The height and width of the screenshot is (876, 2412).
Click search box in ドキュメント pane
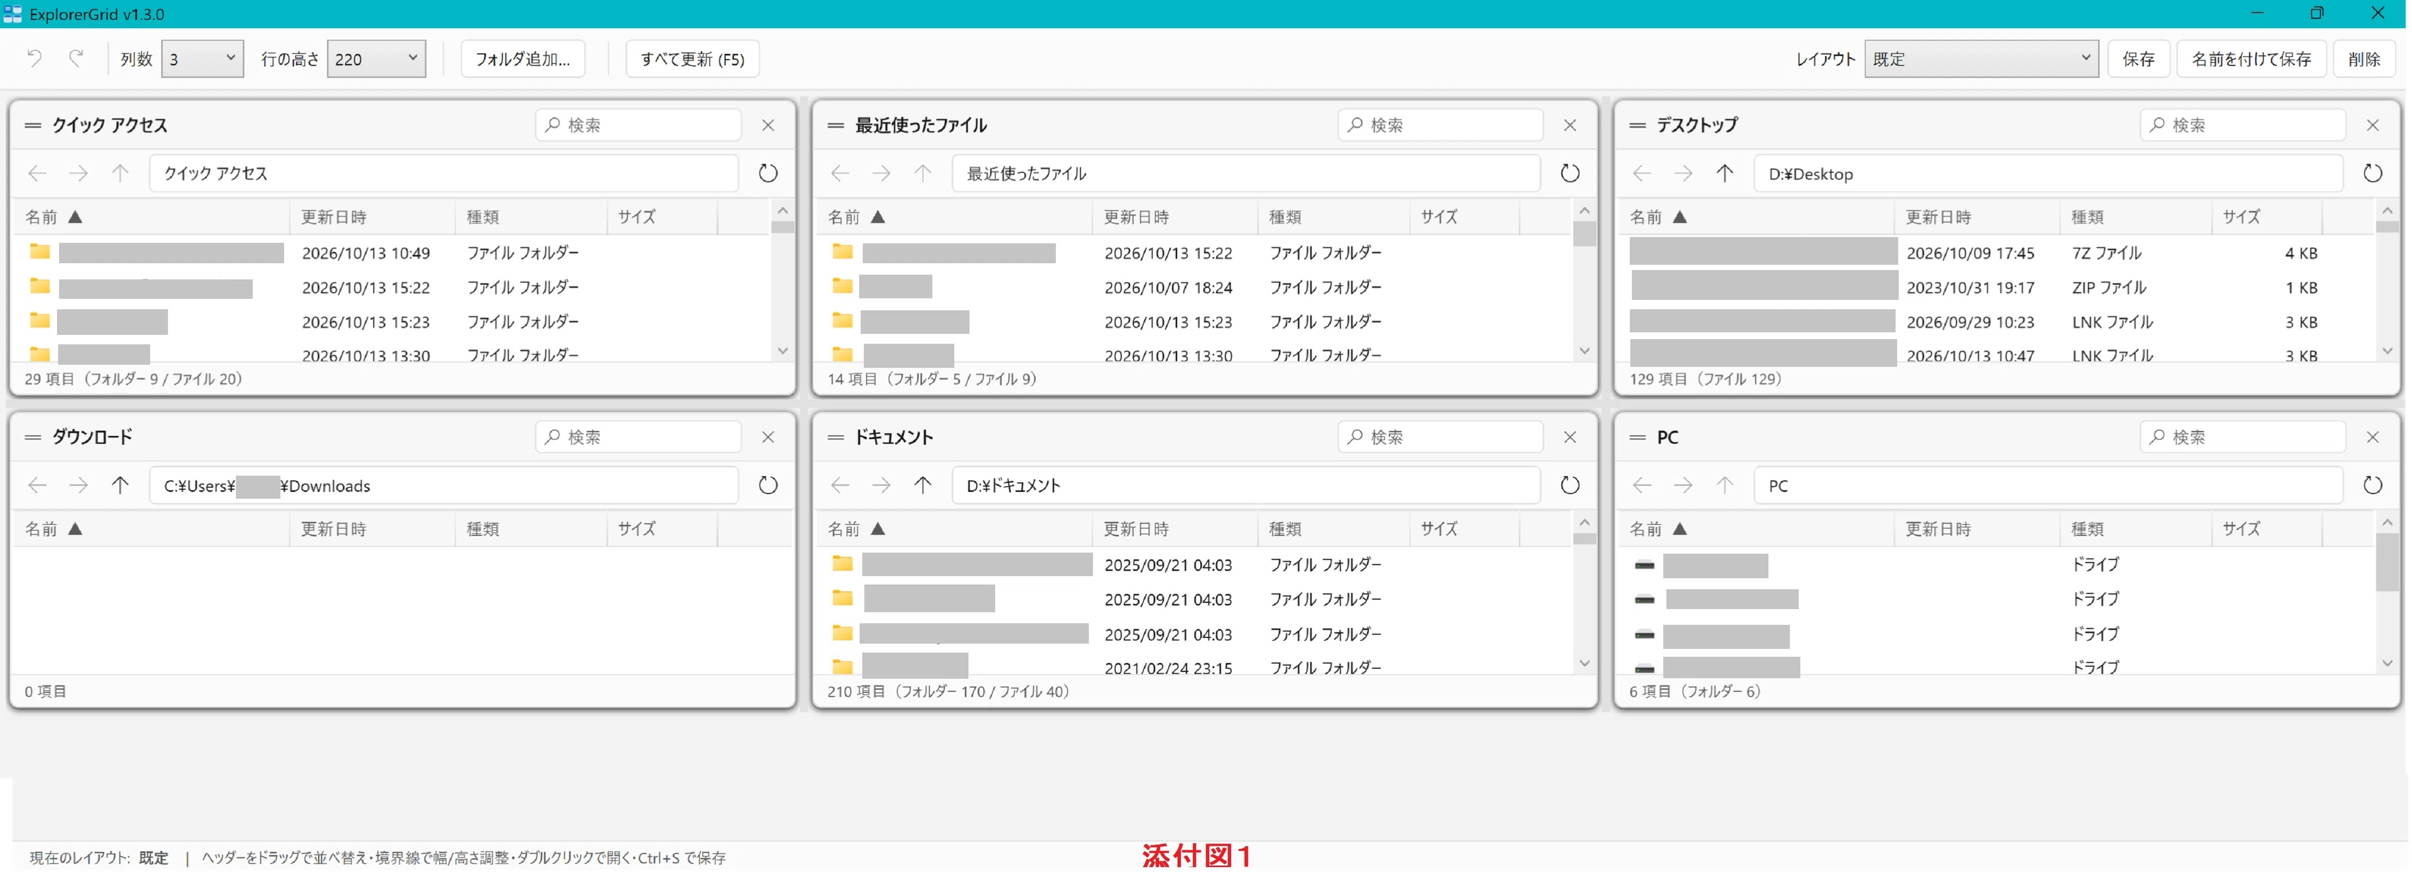click(x=1440, y=436)
